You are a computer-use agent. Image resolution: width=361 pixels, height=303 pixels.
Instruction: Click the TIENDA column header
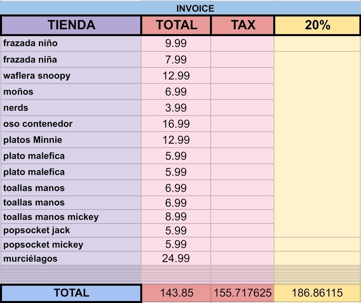click(x=71, y=25)
